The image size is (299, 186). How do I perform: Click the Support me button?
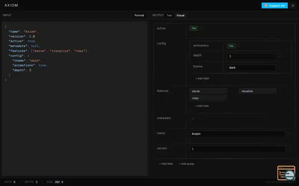[x=275, y=6]
